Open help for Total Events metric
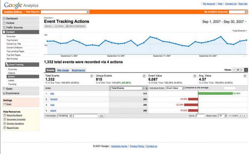The height and width of the screenshot is (154, 249). [x=92, y=76]
